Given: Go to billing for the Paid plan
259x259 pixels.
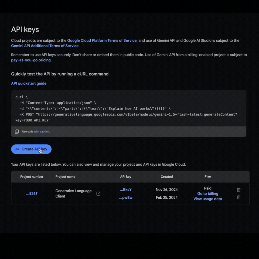Looking at the screenshot, I should click(207, 193).
